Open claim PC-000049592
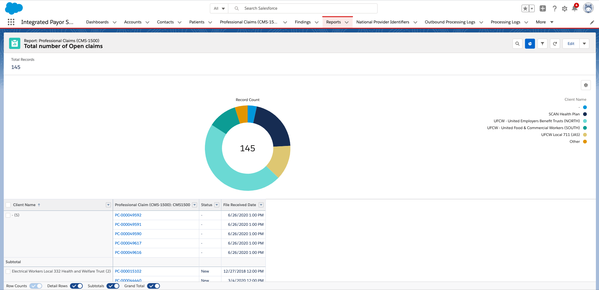Image resolution: width=599 pixels, height=290 pixels. 128,215
